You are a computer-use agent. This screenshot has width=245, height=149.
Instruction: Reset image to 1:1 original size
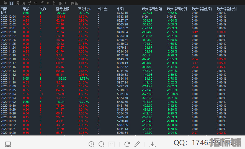click(112, 144)
